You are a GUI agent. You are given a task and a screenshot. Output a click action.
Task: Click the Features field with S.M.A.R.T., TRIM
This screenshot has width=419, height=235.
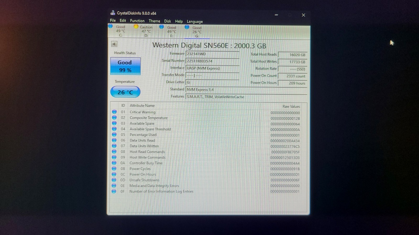pyautogui.click(x=246, y=97)
